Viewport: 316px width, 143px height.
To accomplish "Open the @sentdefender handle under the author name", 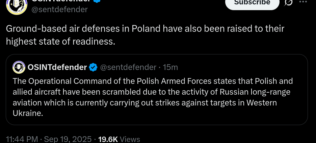I will point(59,9).
